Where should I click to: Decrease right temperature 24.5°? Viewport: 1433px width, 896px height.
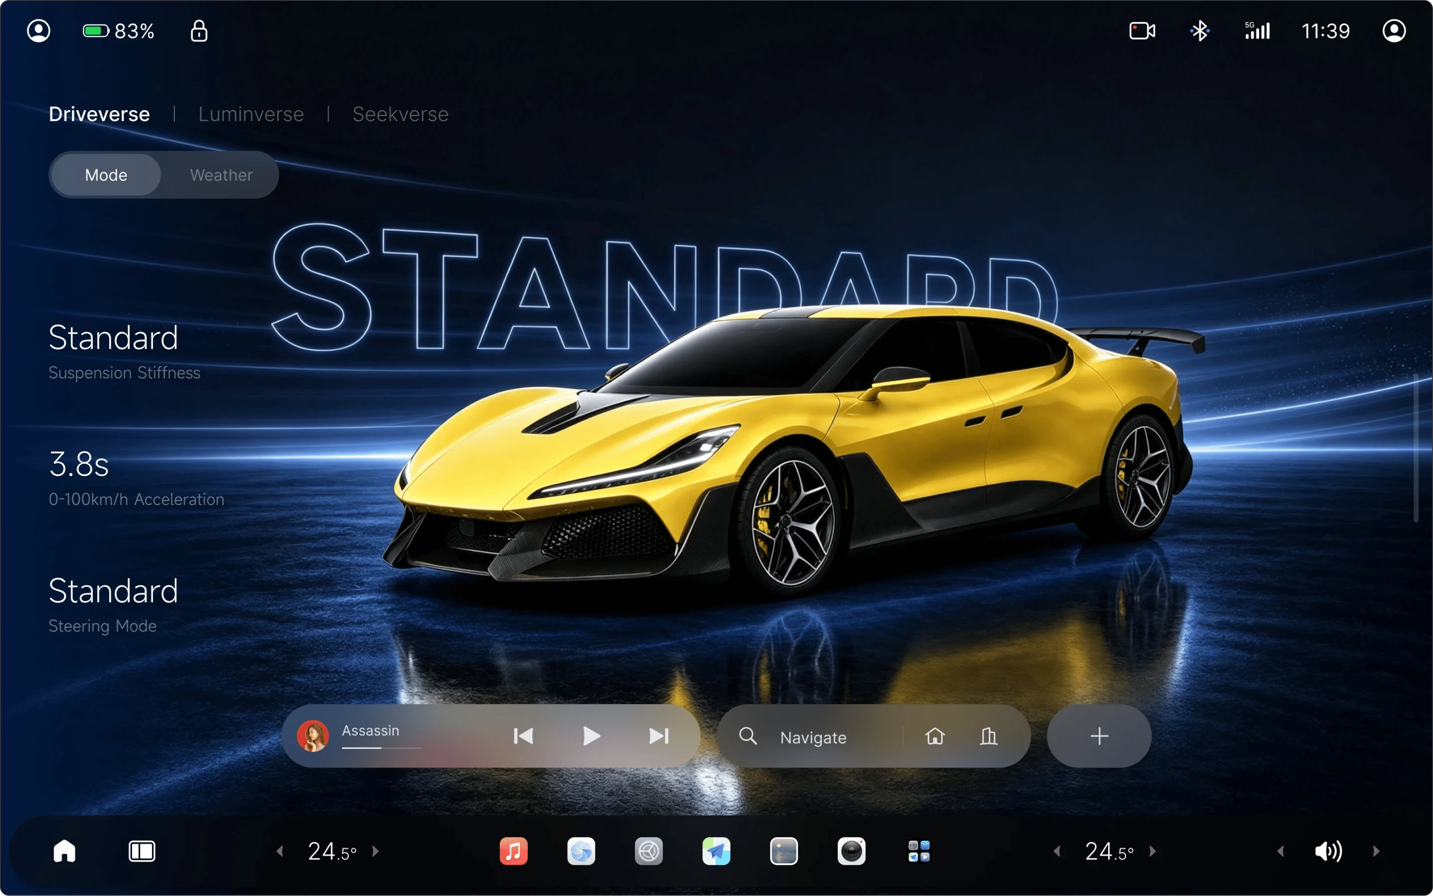[1057, 852]
